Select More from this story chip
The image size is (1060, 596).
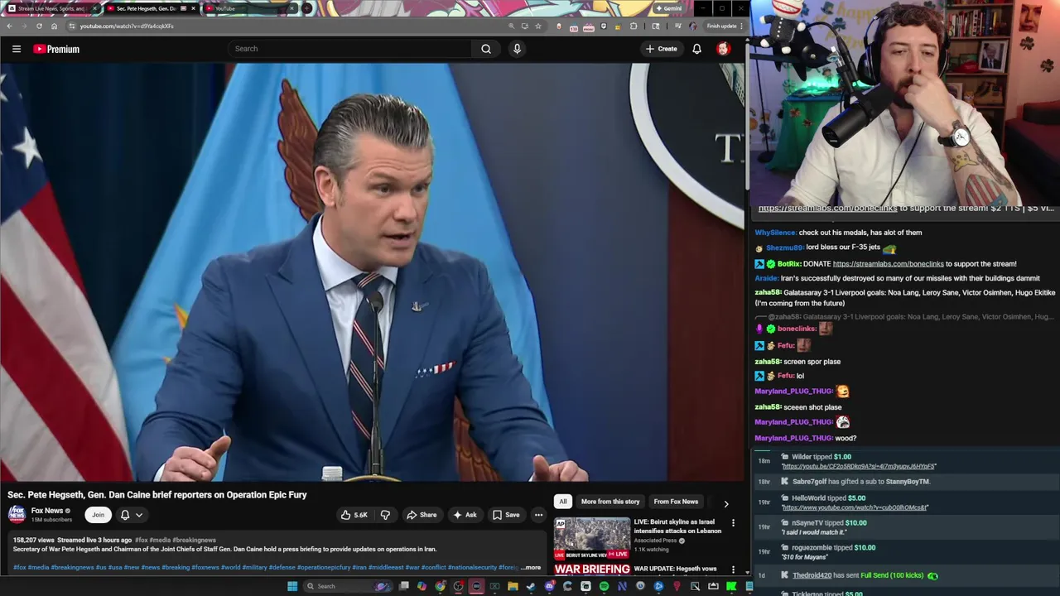point(610,502)
